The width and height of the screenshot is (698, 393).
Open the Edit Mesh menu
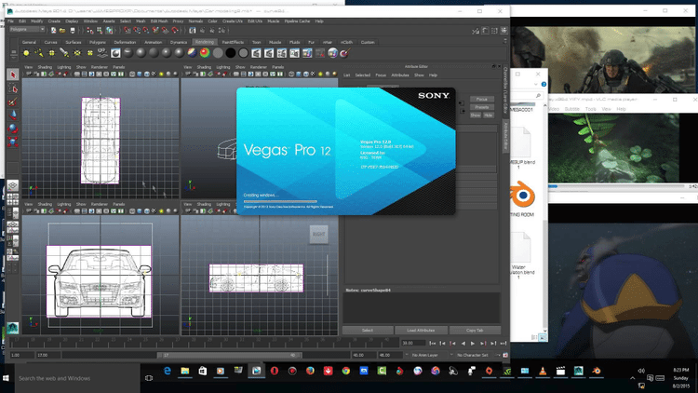[159, 20]
